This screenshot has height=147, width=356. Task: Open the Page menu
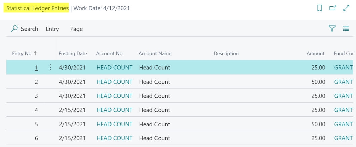76,29
